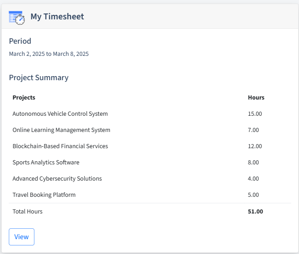Select Sports Analytics Software row
299x254 pixels.
pyautogui.click(x=150, y=162)
